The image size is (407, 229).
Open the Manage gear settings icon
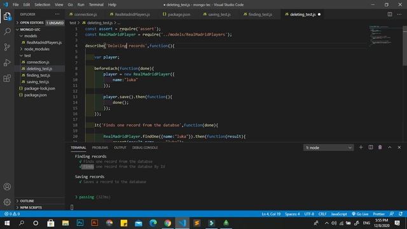[7, 202]
